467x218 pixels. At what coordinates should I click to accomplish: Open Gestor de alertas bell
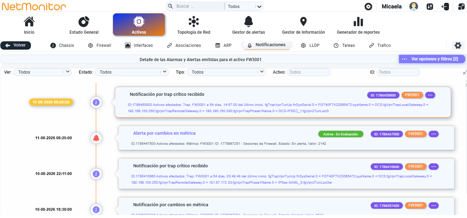click(x=249, y=22)
